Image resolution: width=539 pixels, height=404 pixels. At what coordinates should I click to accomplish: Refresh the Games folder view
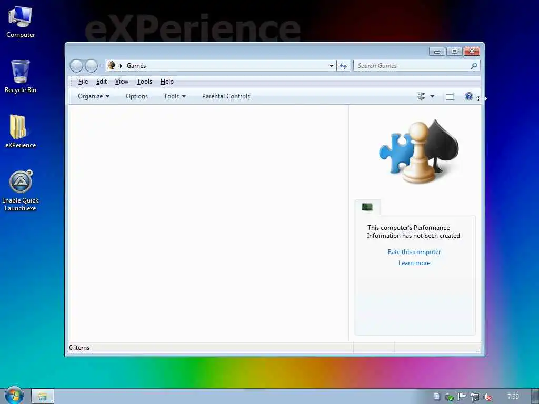[x=343, y=66]
